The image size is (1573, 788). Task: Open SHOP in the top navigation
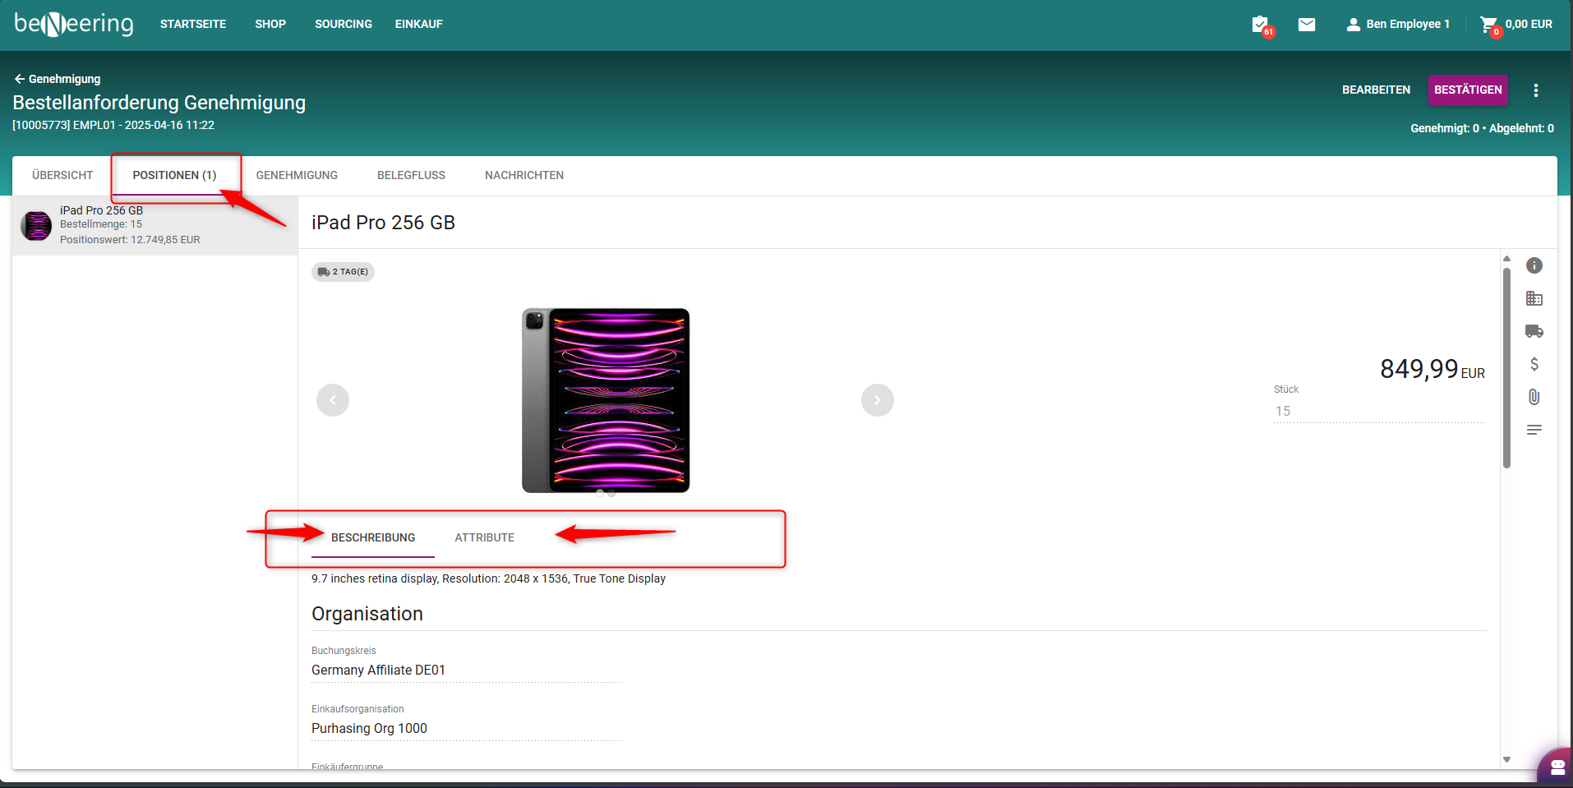(x=270, y=24)
